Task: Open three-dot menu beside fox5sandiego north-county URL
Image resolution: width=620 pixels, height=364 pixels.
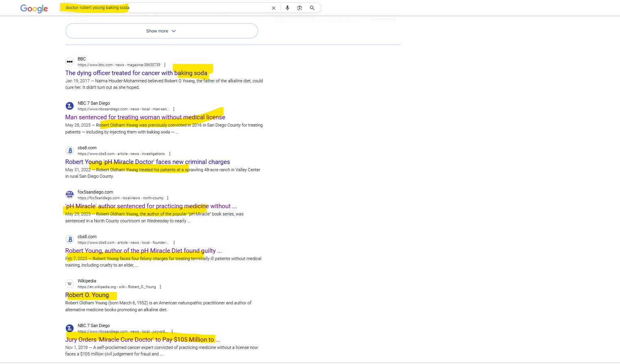Action: (x=167, y=198)
